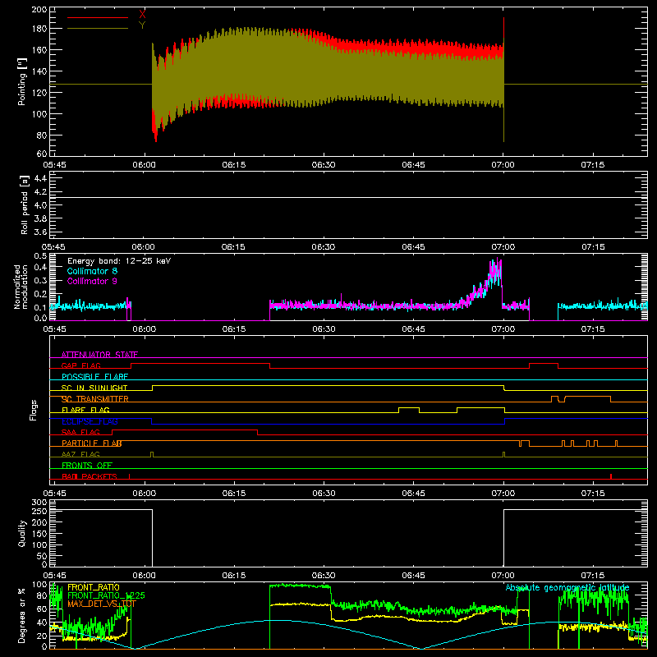The image size is (657, 657).
Task: Click the white roll period line
Action: [348, 197]
